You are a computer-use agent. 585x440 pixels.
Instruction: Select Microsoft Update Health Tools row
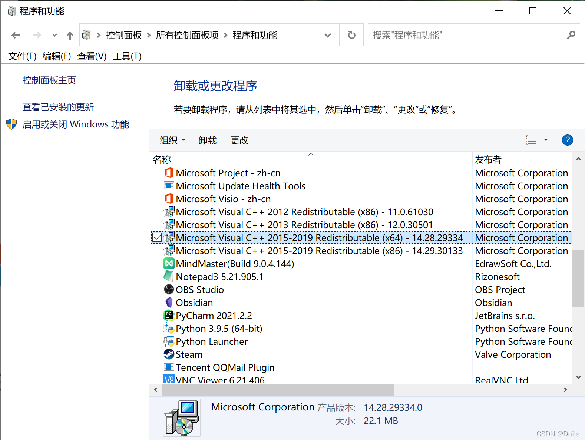[x=361, y=186]
